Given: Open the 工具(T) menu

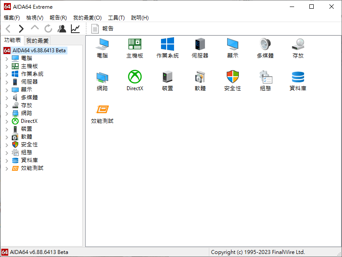Looking at the screenshot, I should pyautogui.click(x=116, y=18).
